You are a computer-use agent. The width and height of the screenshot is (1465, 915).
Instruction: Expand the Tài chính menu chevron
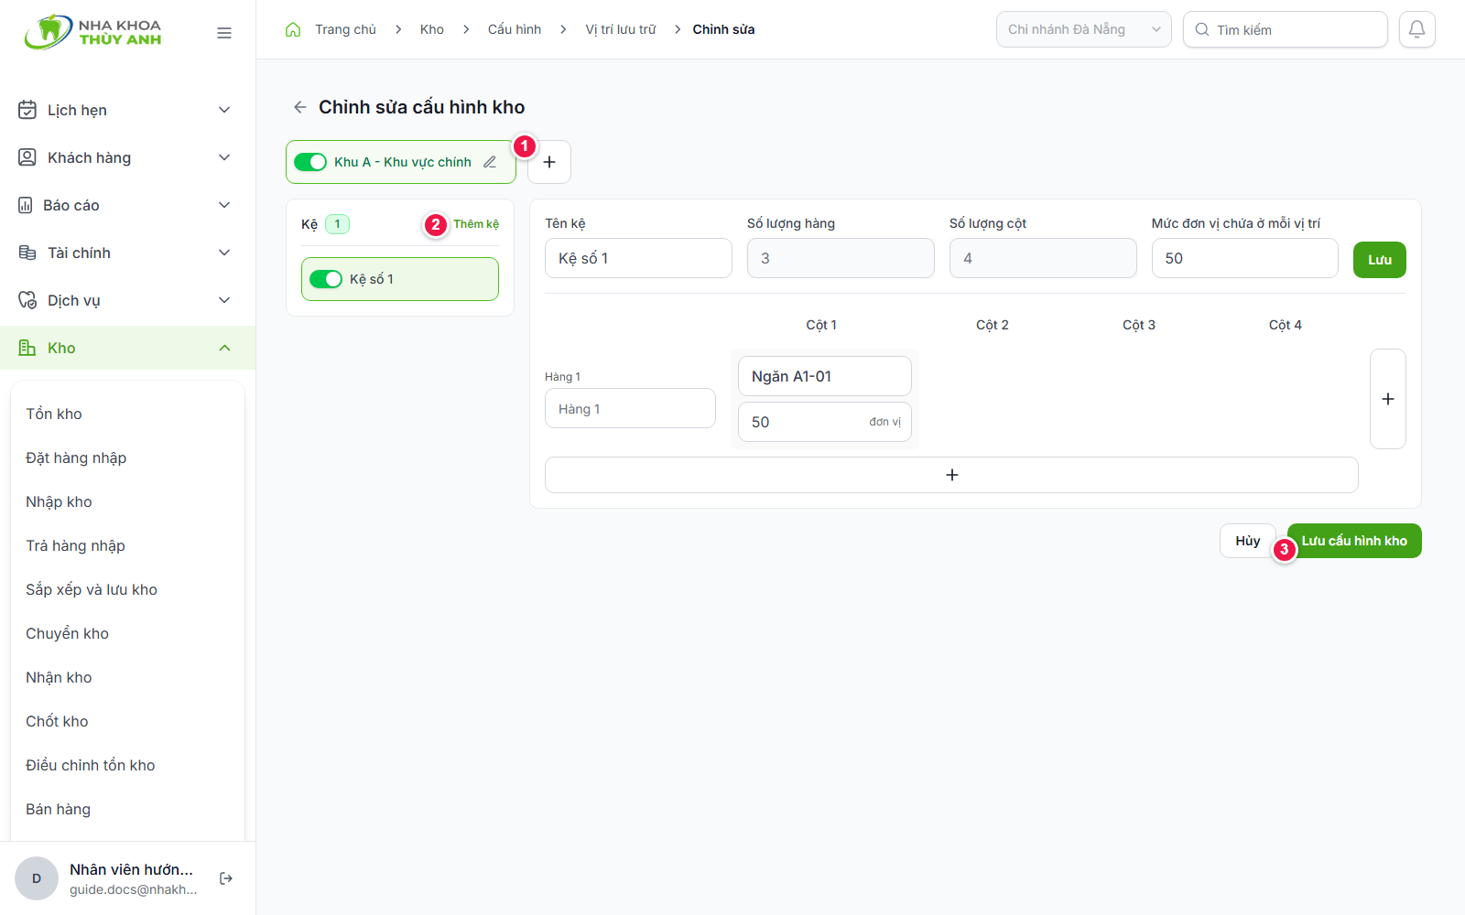click(224, 253)
